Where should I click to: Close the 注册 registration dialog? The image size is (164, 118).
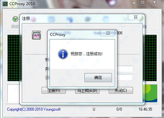point(136,17)
